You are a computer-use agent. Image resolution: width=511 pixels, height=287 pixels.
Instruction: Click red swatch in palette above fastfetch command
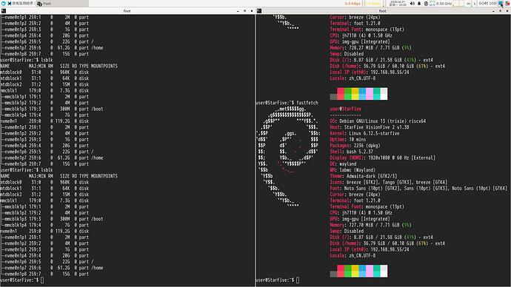(x=341, y=94)
